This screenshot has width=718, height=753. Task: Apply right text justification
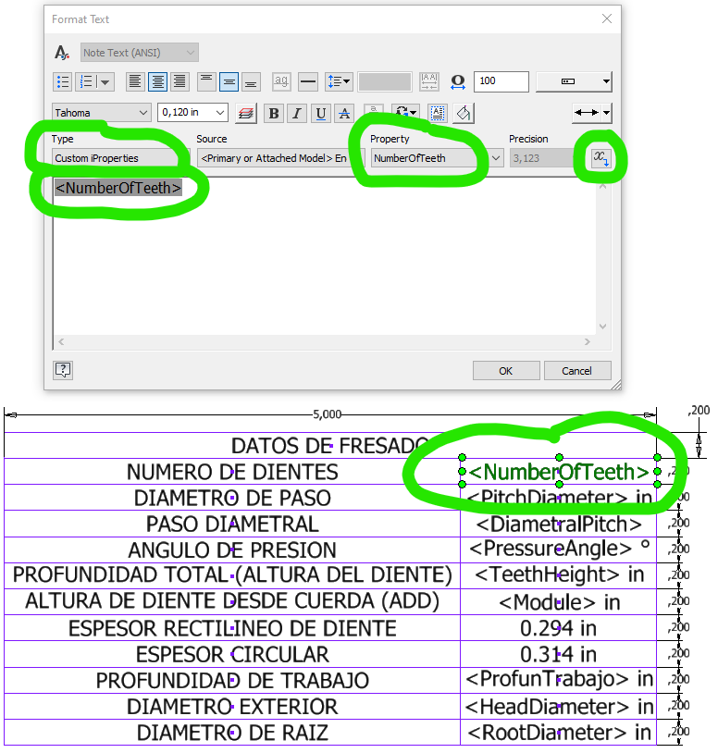pos(180,81)
